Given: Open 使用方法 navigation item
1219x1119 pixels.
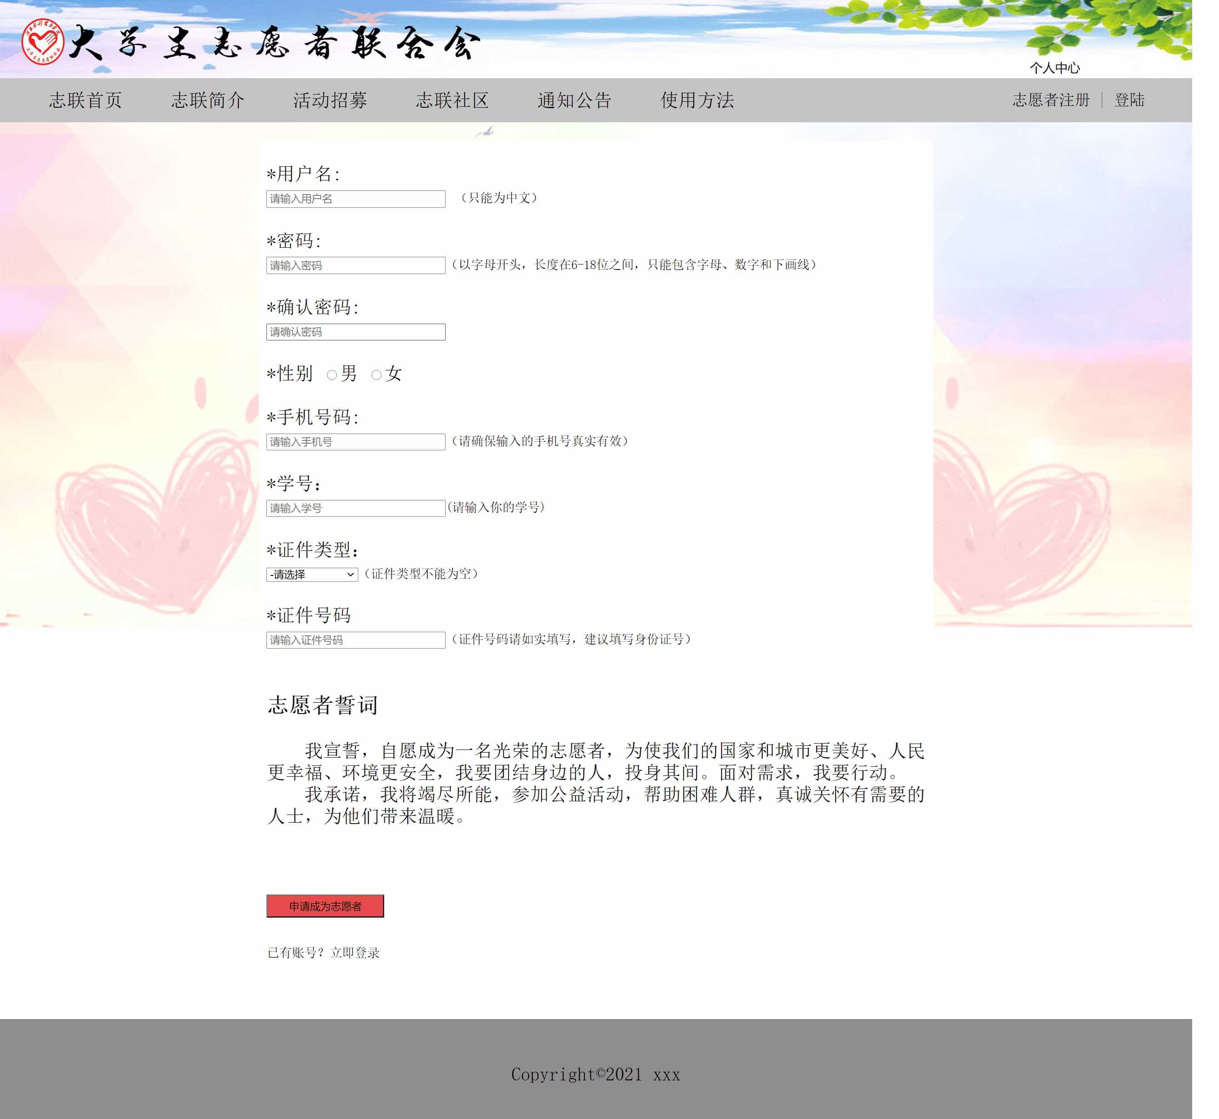Looking at the screenshot, I should (x=697, y=100).
